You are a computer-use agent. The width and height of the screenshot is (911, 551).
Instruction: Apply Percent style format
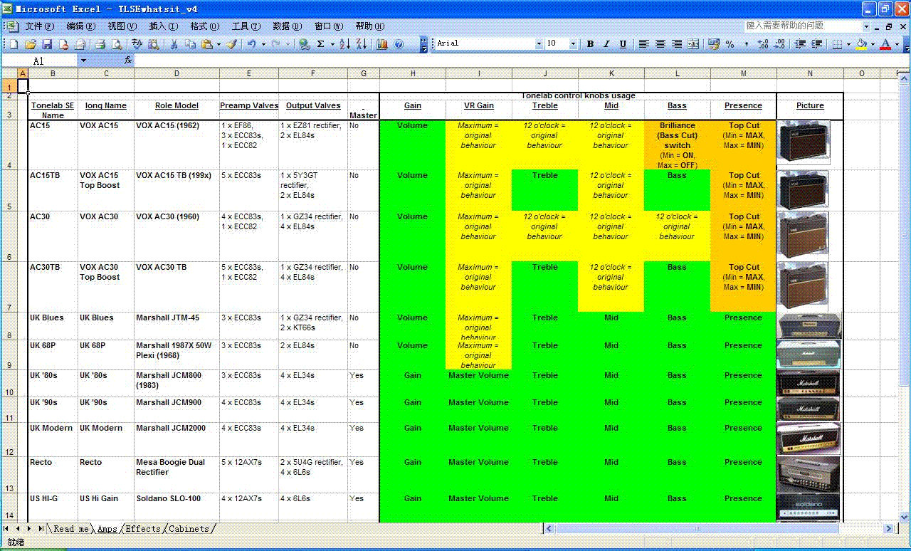(730, 44)
